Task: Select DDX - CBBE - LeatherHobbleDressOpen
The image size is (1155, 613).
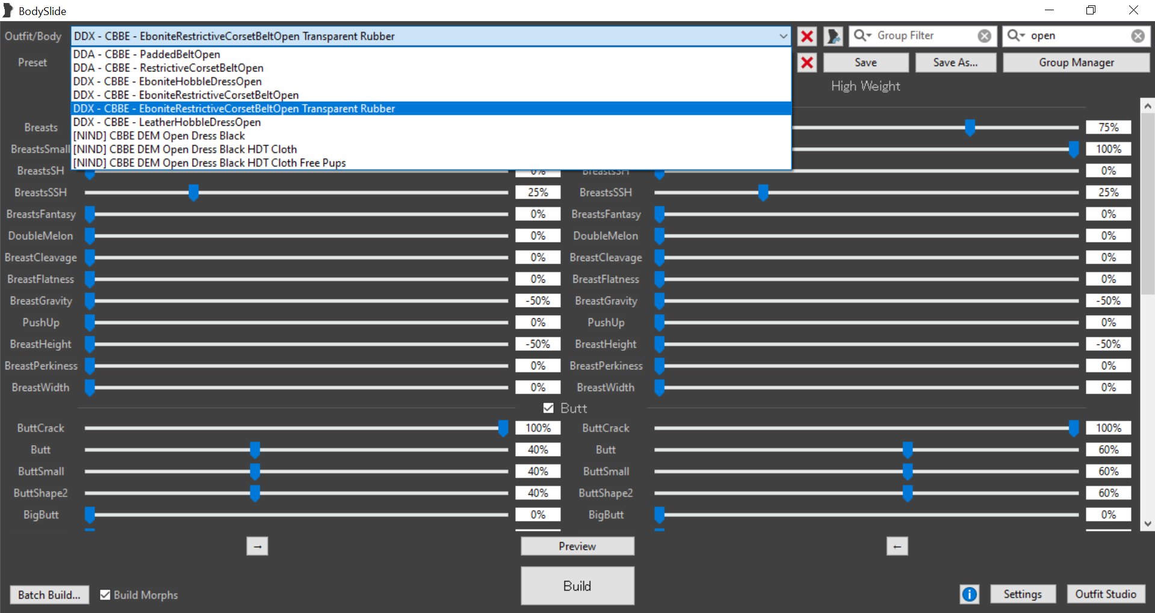Action: coord(431,122)
